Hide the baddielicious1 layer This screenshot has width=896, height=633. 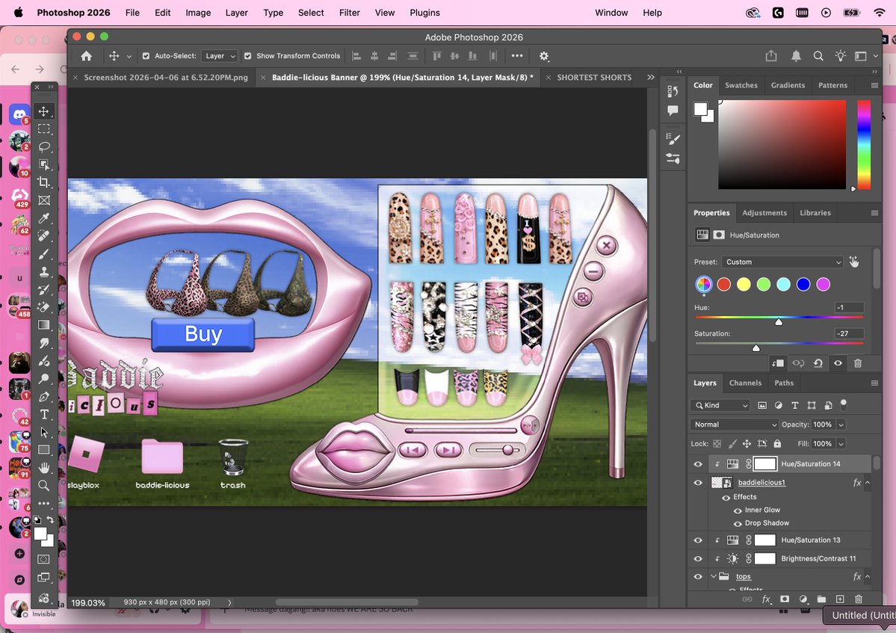(x=698, y=483)
